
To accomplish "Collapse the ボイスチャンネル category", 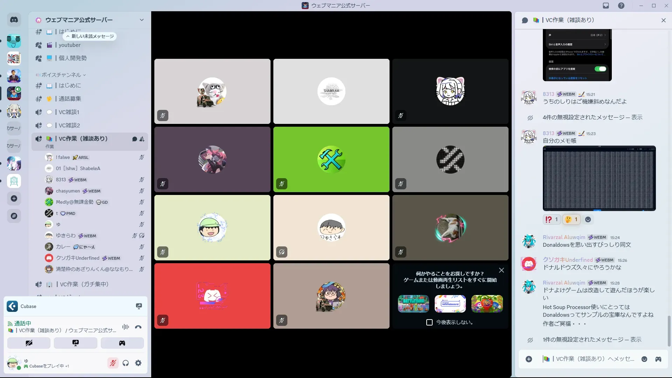I will (x=61, y=75).
